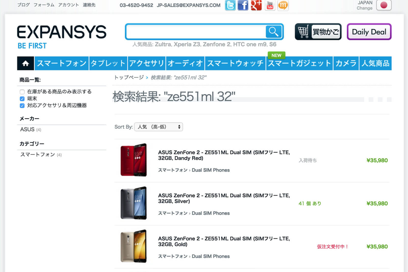Click the 入荷待ち stock status text
The height and width of the screenshot is (272, 408).
point(308,160)
